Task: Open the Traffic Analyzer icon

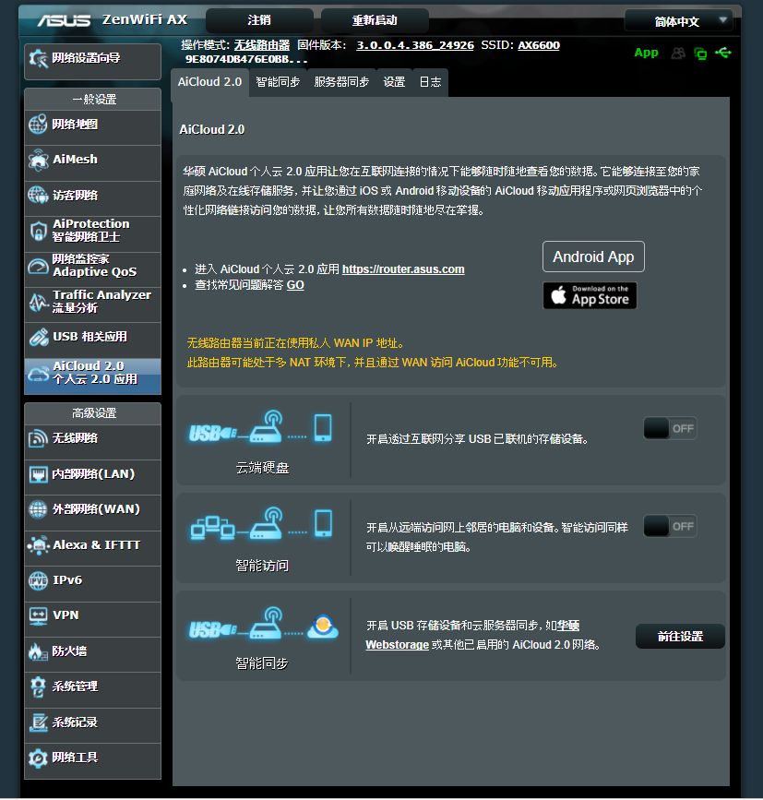Action: pos(38,302)
